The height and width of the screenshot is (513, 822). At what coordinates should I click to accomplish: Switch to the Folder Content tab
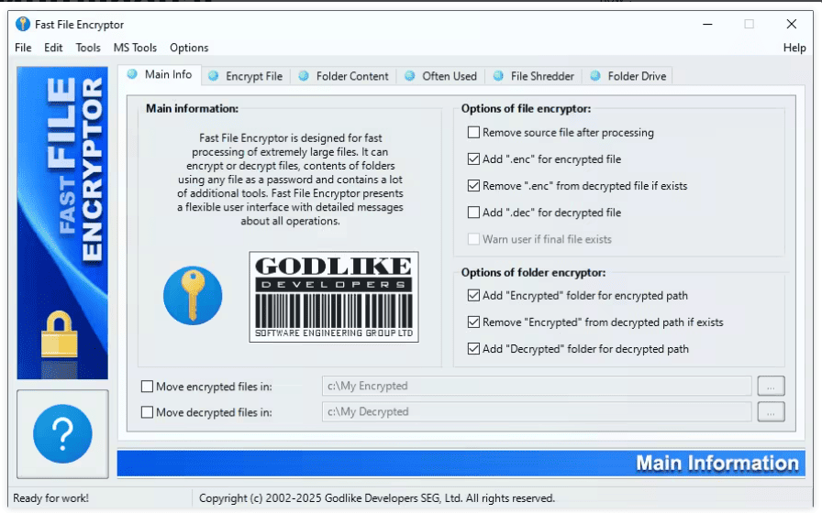click(343, 76)
